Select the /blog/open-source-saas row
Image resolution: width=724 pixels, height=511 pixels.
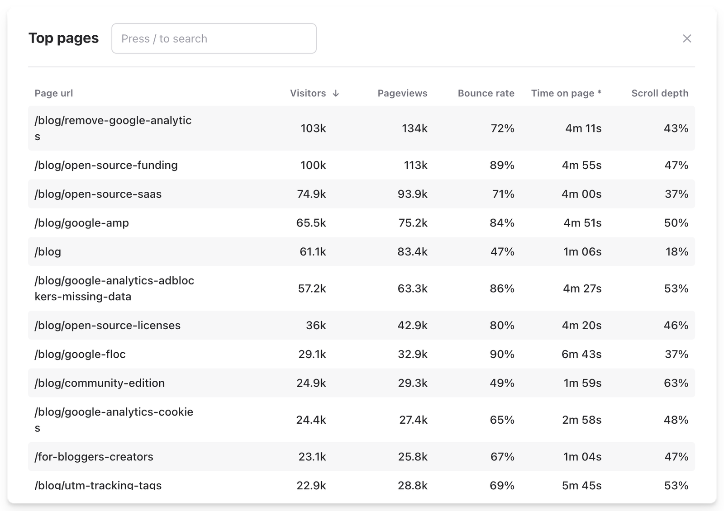(x=99, y=194)
